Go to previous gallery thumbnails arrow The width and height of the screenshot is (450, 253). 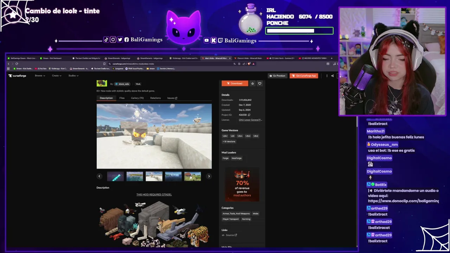(99, 176)
